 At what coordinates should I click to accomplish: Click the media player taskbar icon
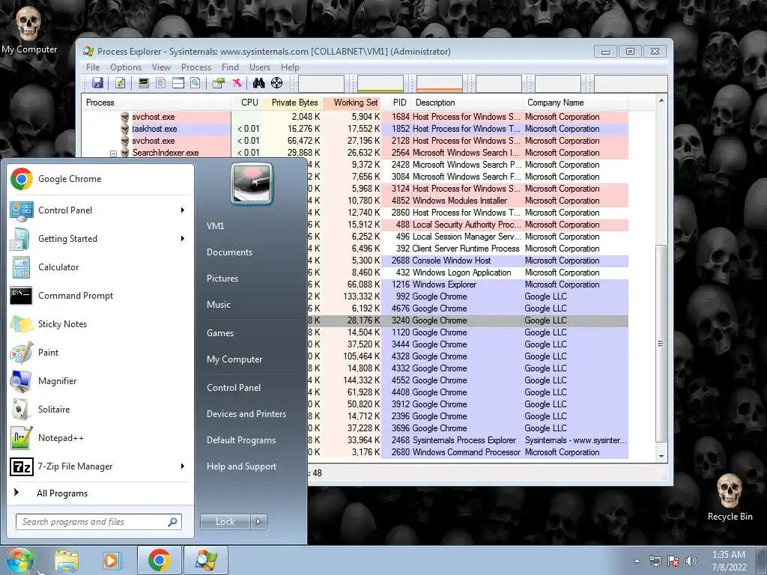pos(111,561)
